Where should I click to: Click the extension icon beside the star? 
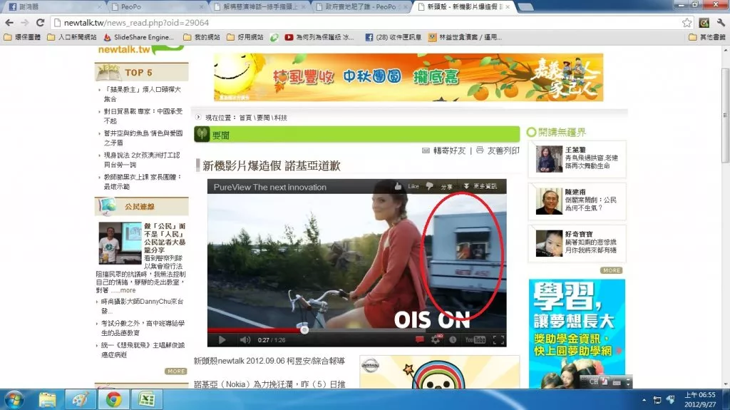pos(704,22)
